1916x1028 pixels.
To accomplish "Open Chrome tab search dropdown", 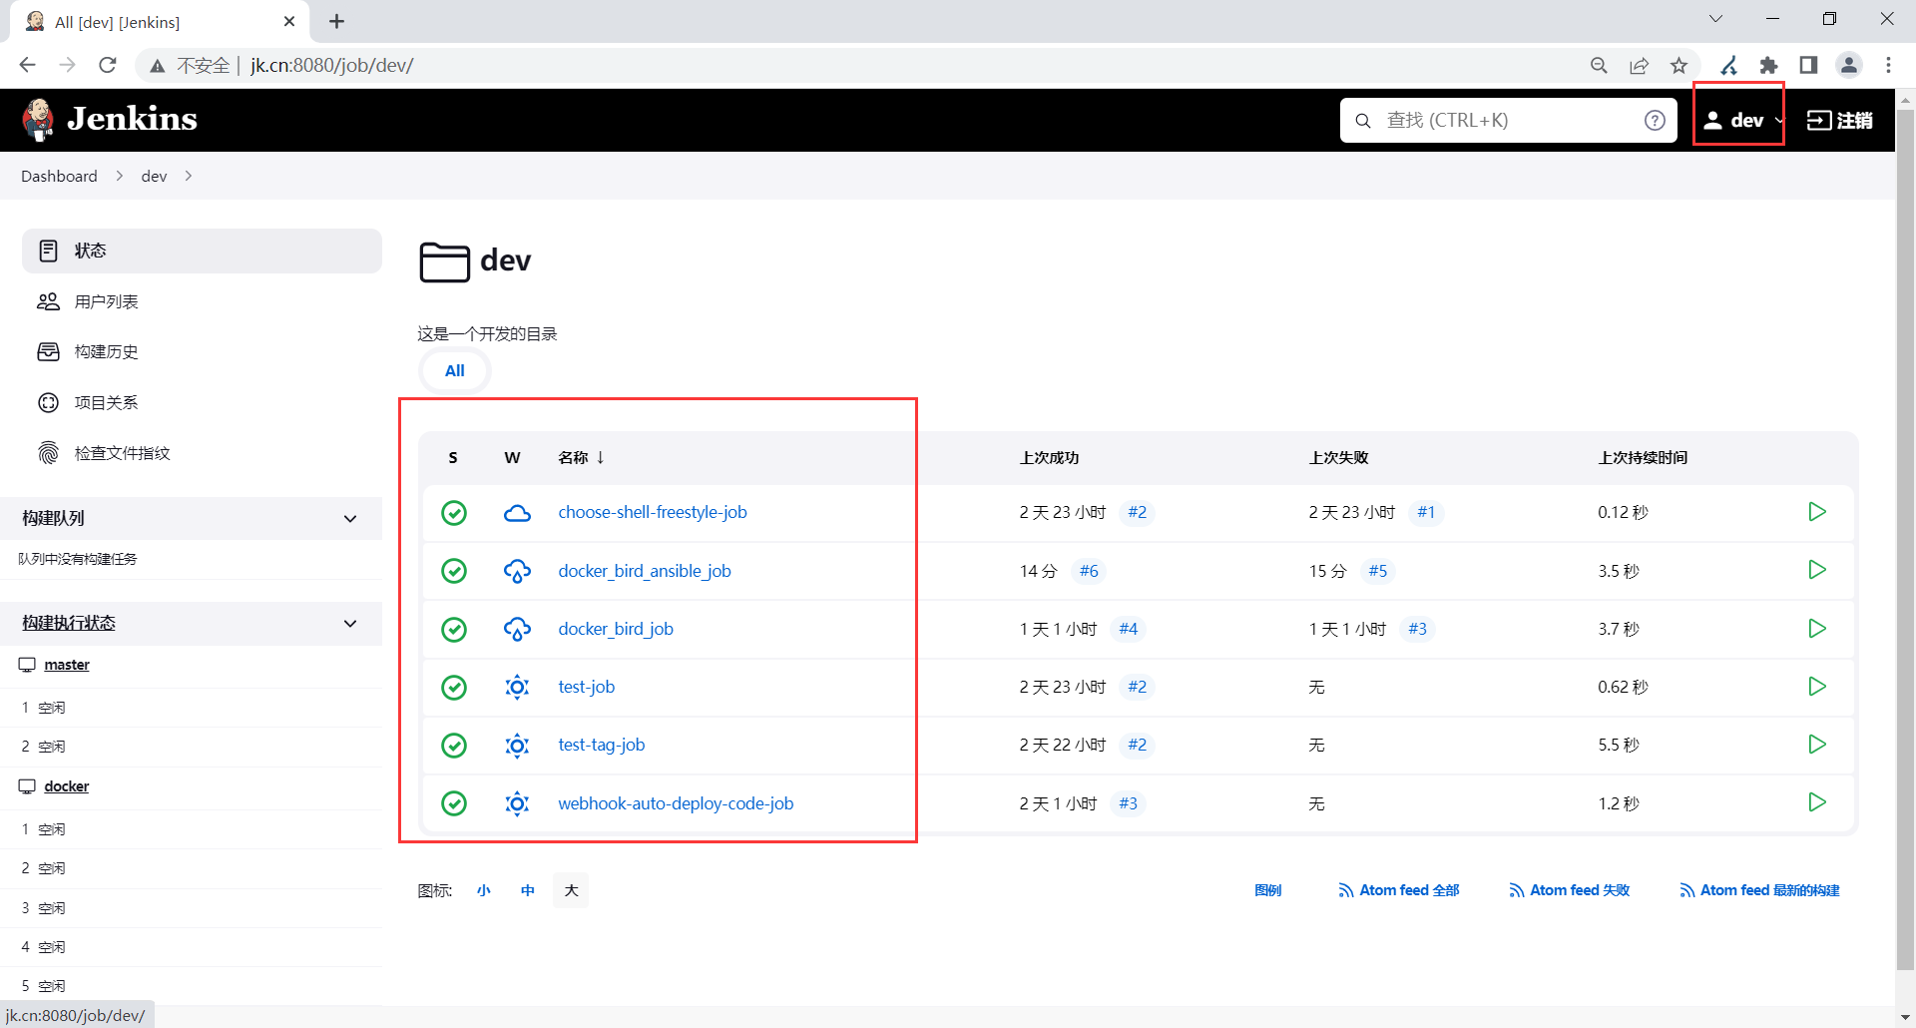I will [x=1715, y=19].
